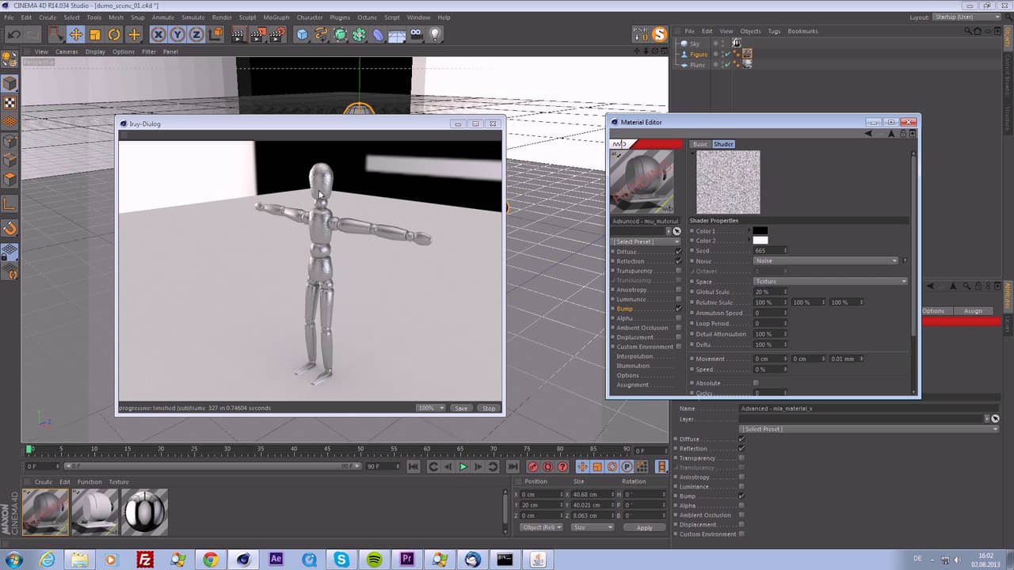Click the spline pen tool icon
1014x570 pixels.
click(x=321, y=34)
